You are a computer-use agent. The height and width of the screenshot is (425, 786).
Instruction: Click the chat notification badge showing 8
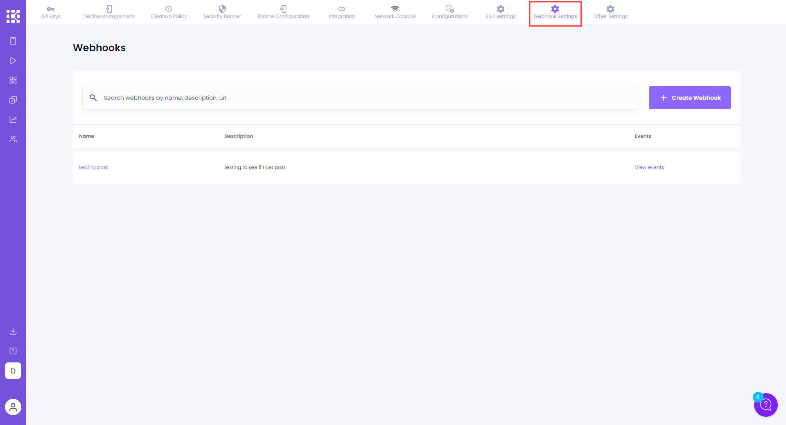tap(758, 397)
